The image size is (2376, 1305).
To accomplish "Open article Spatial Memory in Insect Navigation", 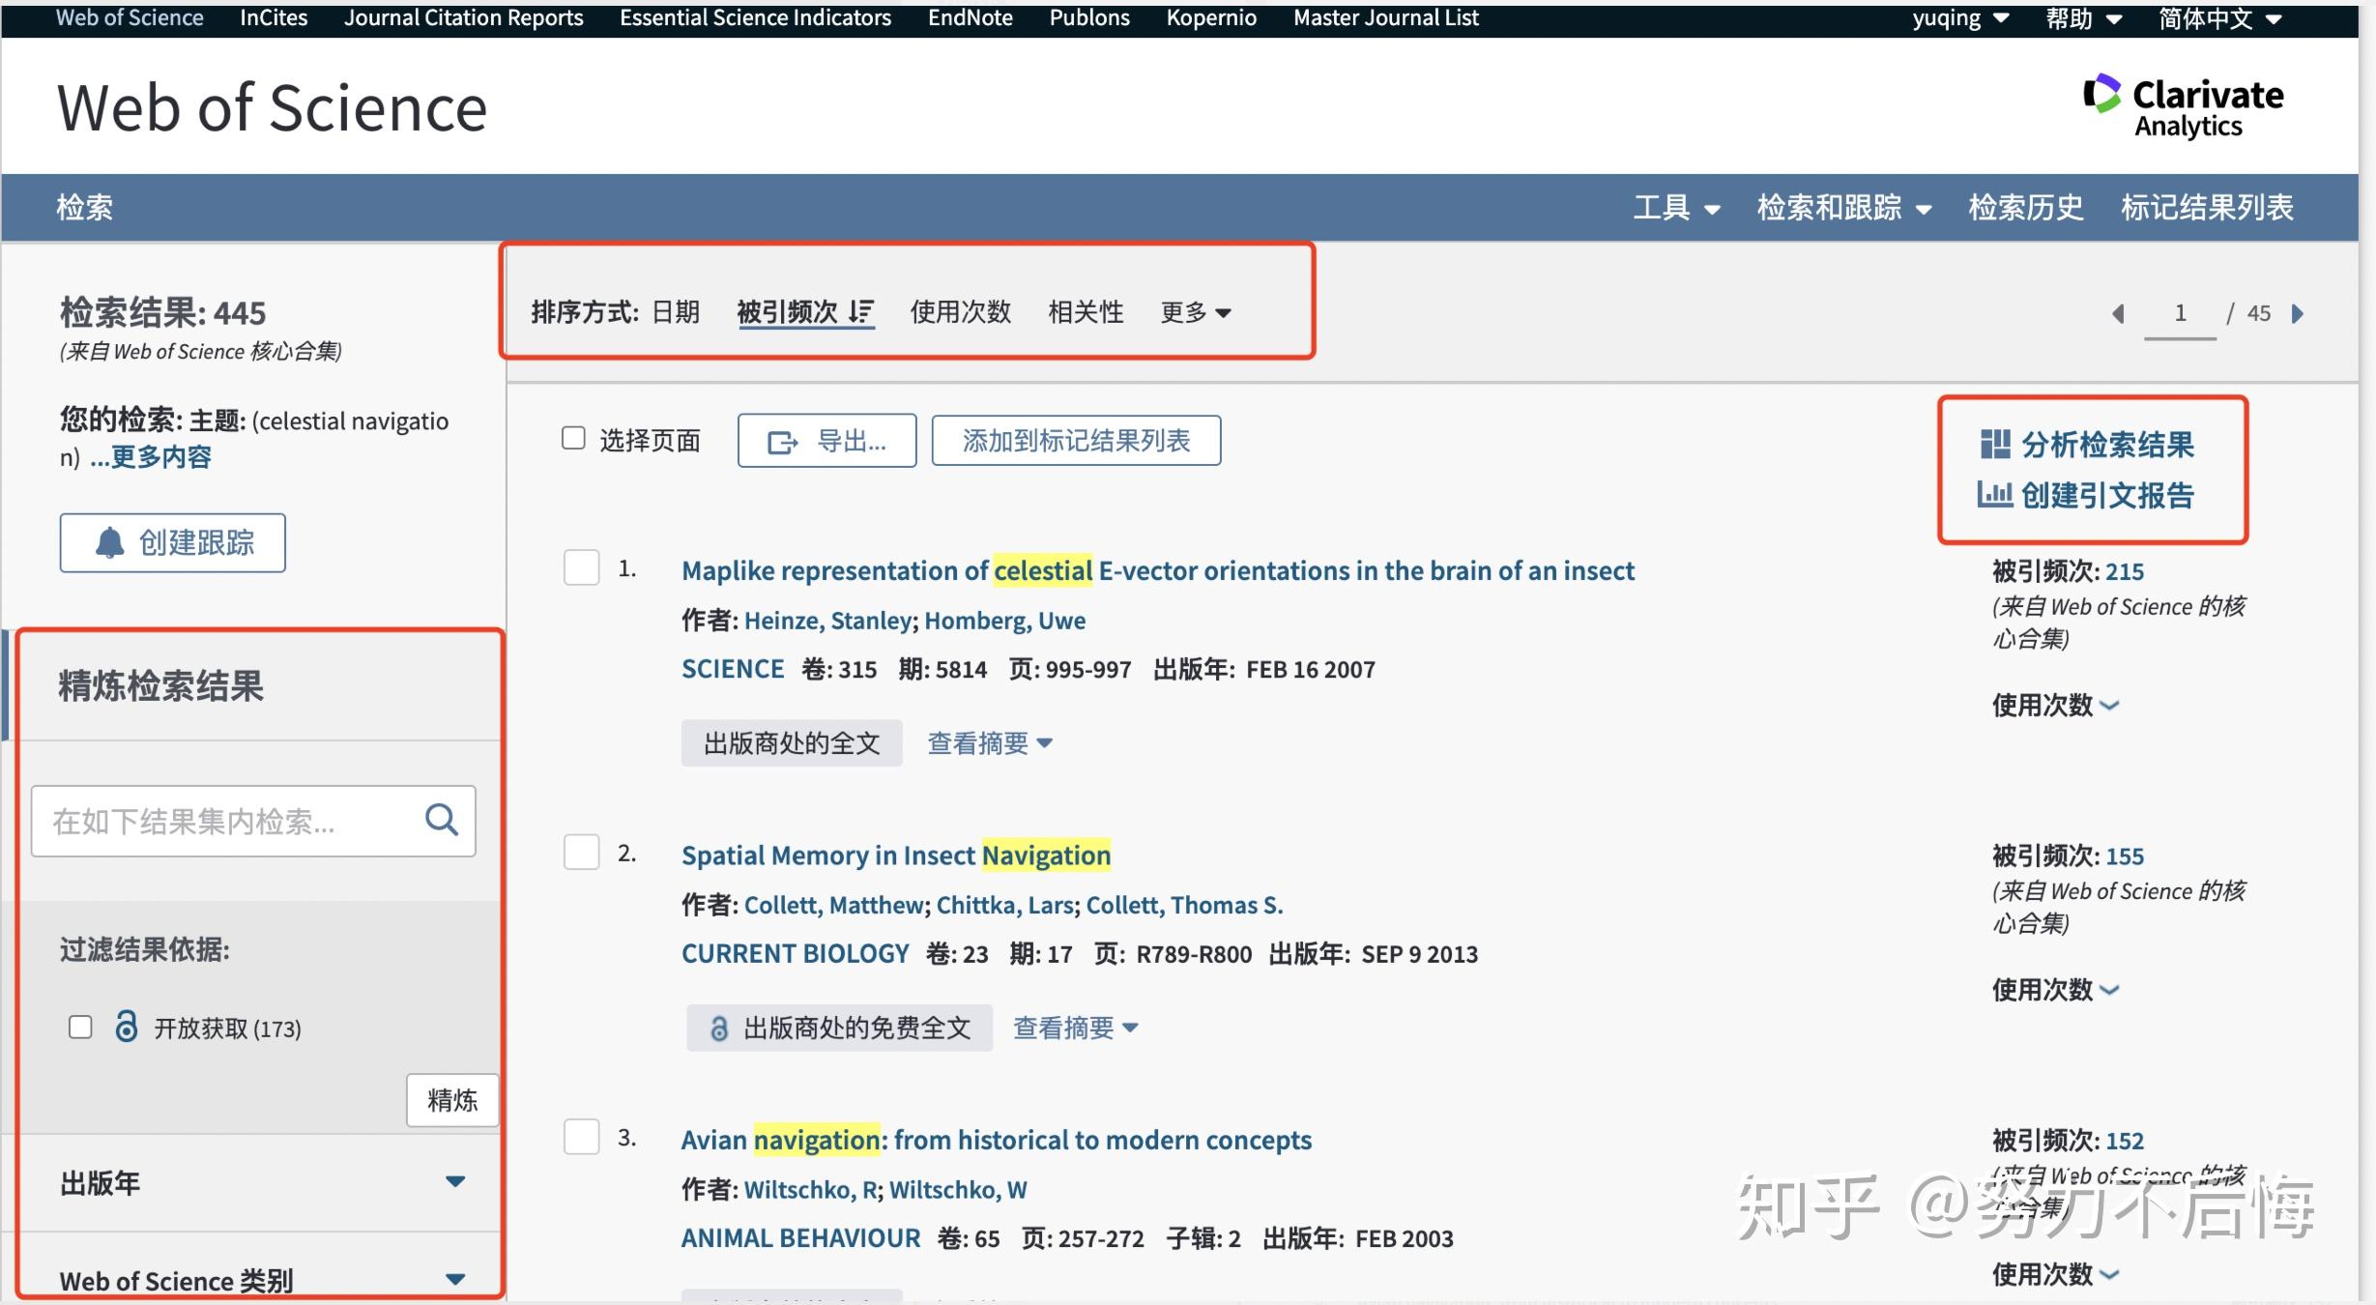I will coord(896,855).
